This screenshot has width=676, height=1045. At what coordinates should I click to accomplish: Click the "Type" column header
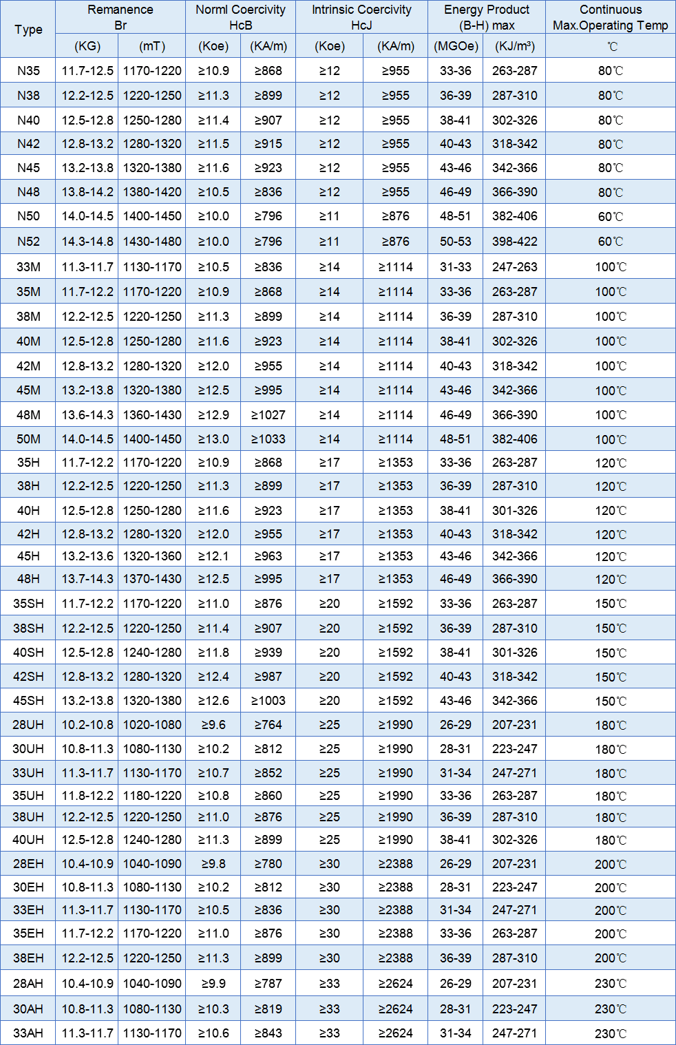pyautogui.click(x=28, y=30)
